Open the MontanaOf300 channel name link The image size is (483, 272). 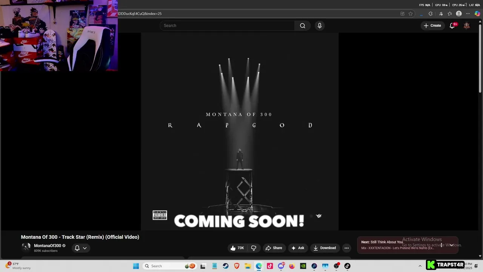click(48, 246)
